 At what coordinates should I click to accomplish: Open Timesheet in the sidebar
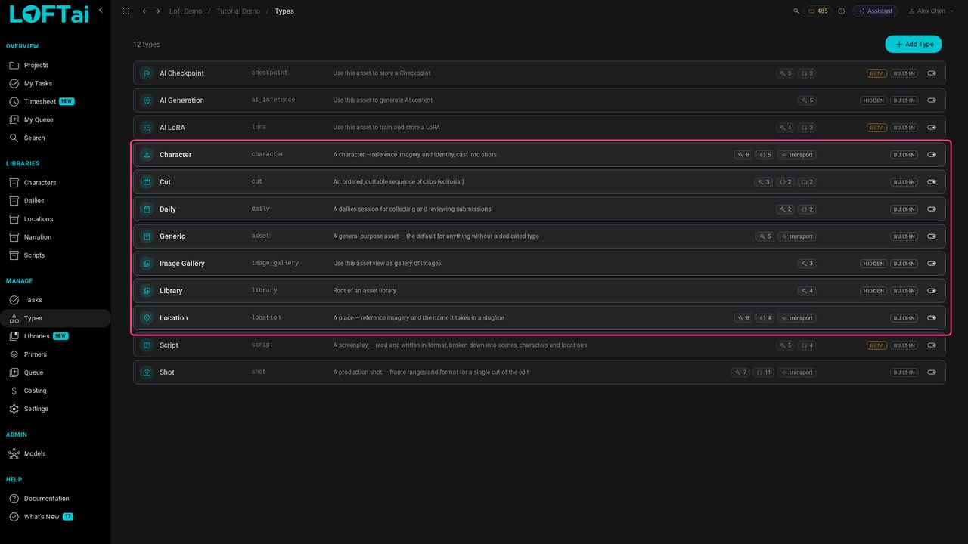click(x=55, y=102)
